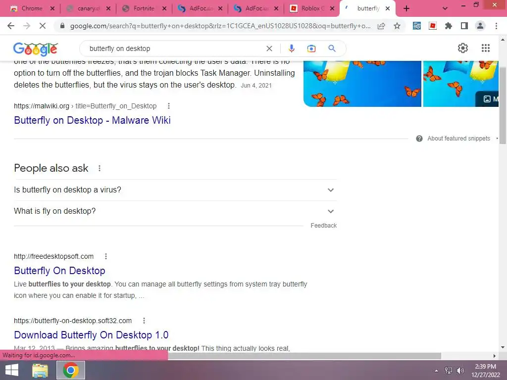Open options for freedesktopsoft.com result
The image size is (507, 380).
[x=106, y=256]
